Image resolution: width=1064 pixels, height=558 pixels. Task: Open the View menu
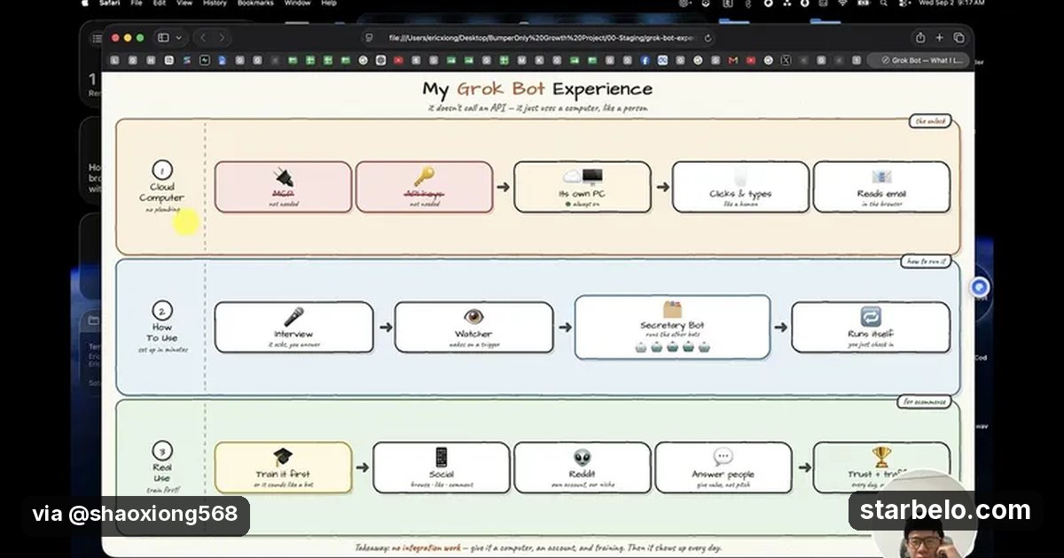click(184, 4)
